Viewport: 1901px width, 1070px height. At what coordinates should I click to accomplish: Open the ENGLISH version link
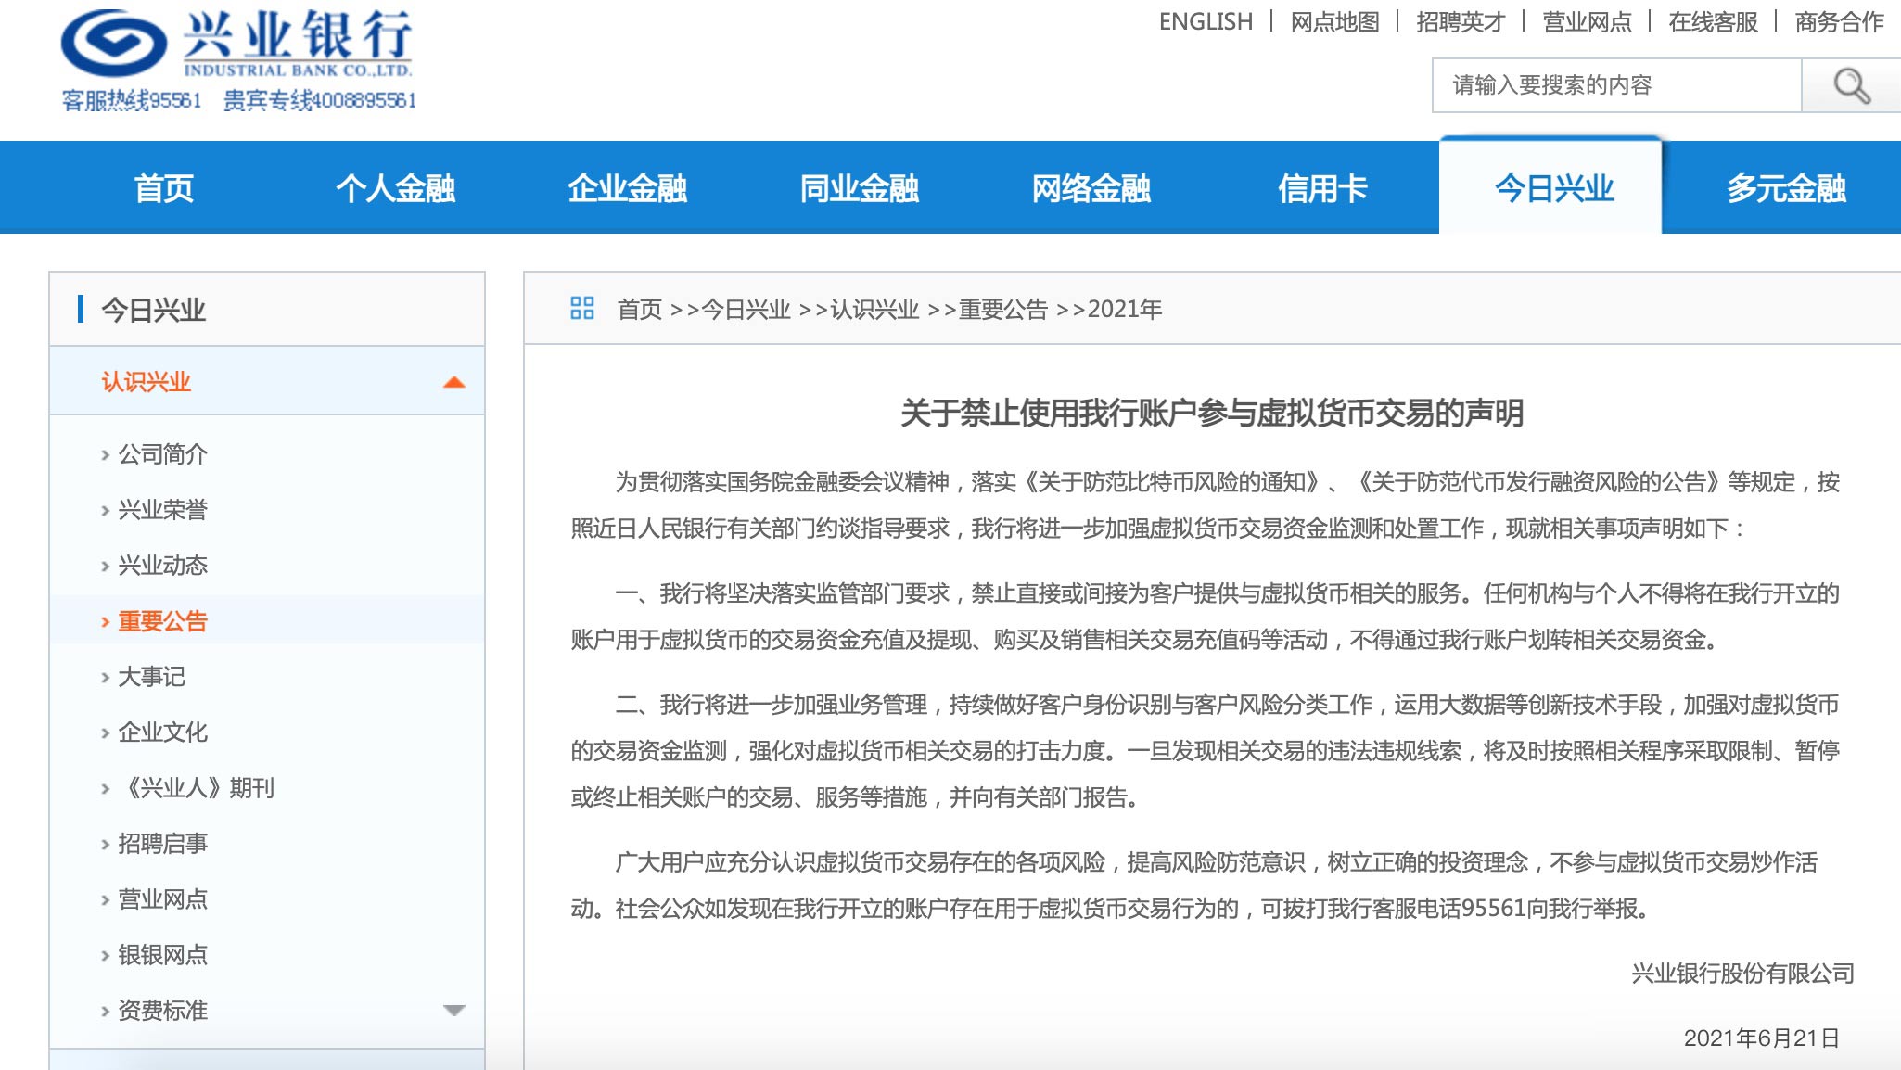(x=1206, y=21)
